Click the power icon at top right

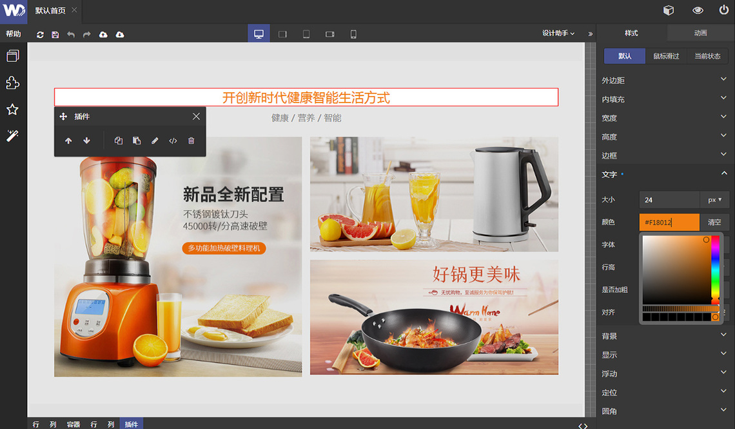[x=724, y=10]
